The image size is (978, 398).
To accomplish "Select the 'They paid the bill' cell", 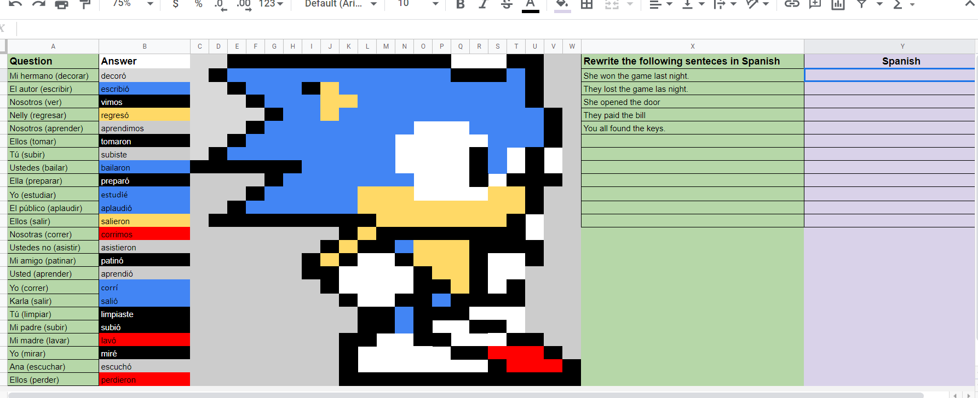I will point(693,115).
